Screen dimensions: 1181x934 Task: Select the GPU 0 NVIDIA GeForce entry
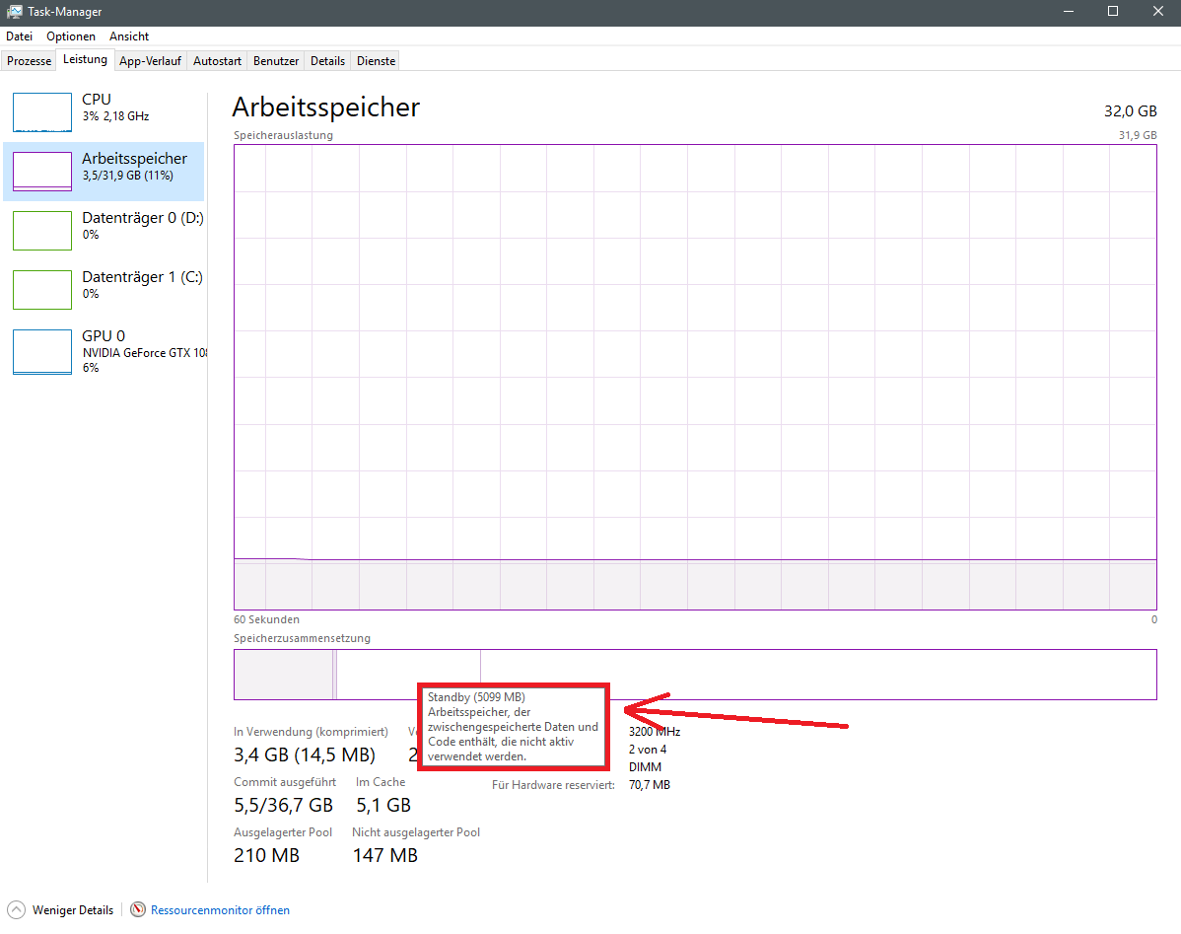coord(41,351)
